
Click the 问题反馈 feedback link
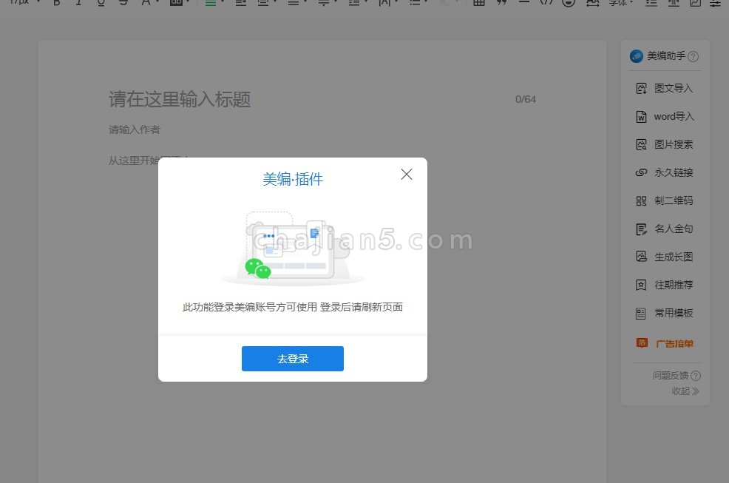coord(670,375)
